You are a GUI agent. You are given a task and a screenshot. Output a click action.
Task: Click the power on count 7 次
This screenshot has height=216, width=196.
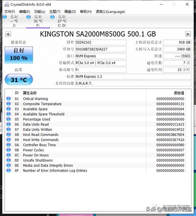[x=177, y=63]
